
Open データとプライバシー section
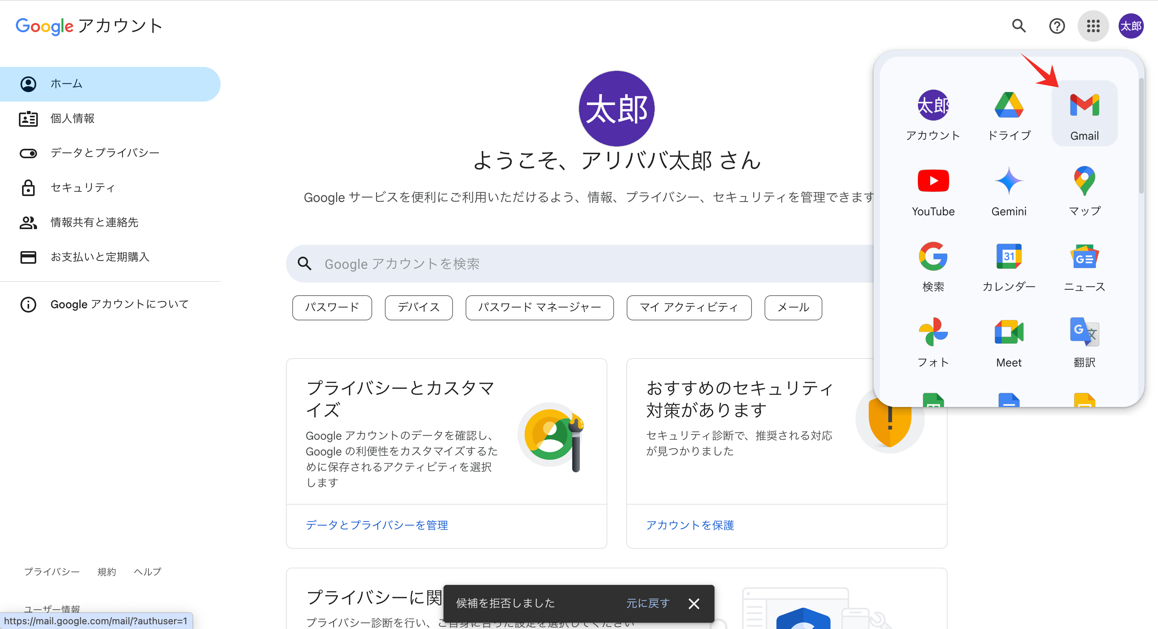click(110, 153)
